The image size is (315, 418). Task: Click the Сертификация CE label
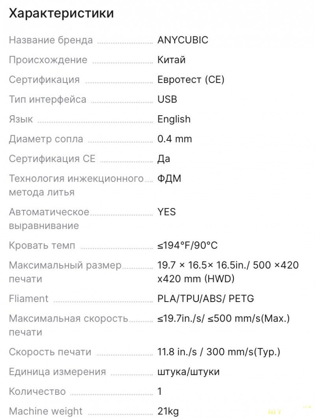[x=52, y=158]
